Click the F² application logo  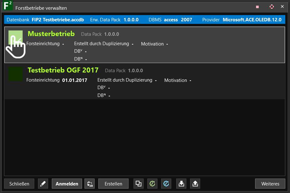tap(7, 6)
